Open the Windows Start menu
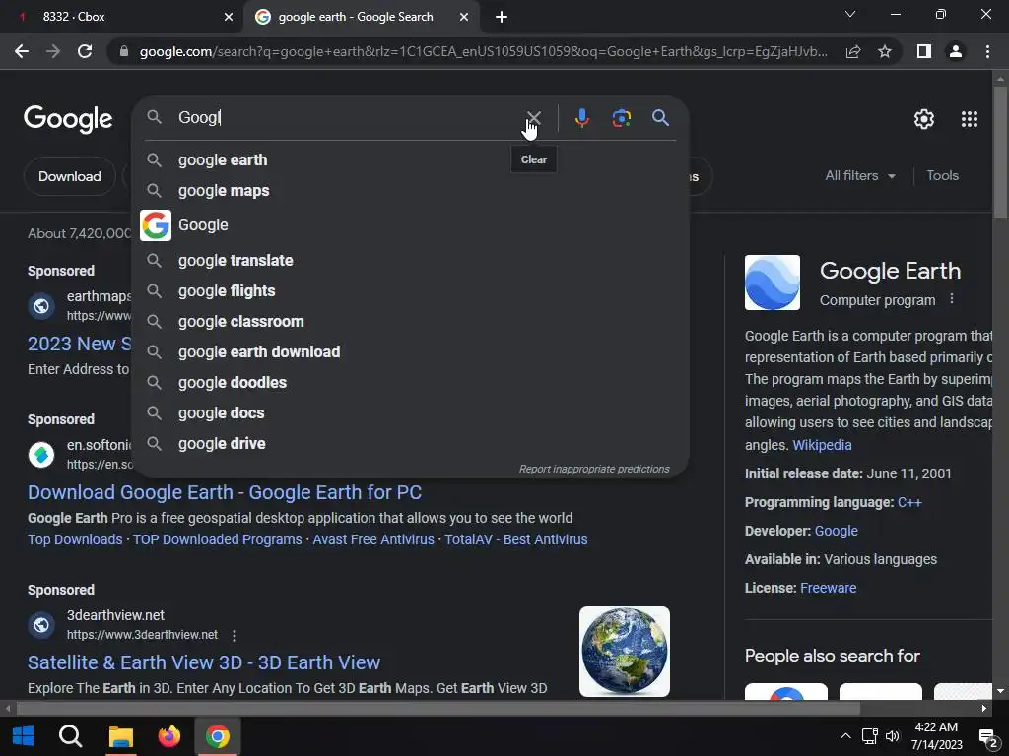The height and width of the screenshot is (756, 1009). point(24,736)
